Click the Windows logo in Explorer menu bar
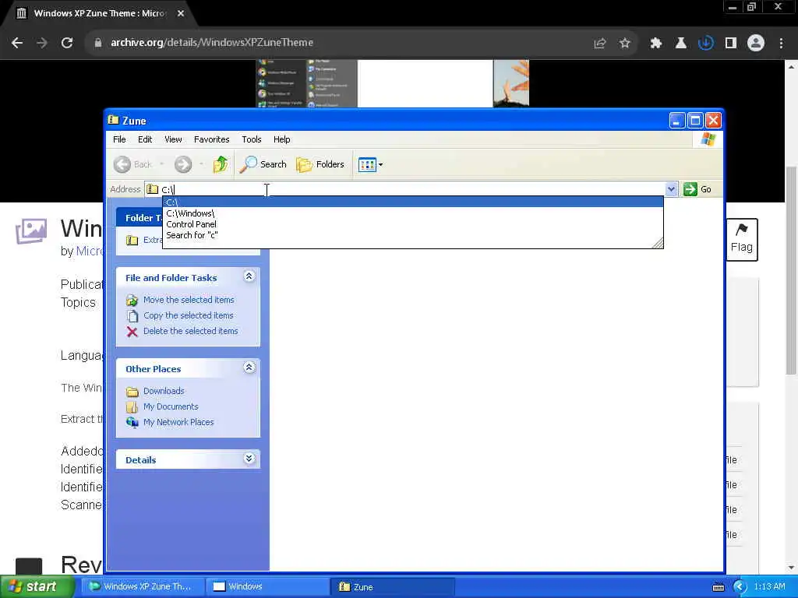This screenshot has height=598, width=798. (x=708, y=139)
